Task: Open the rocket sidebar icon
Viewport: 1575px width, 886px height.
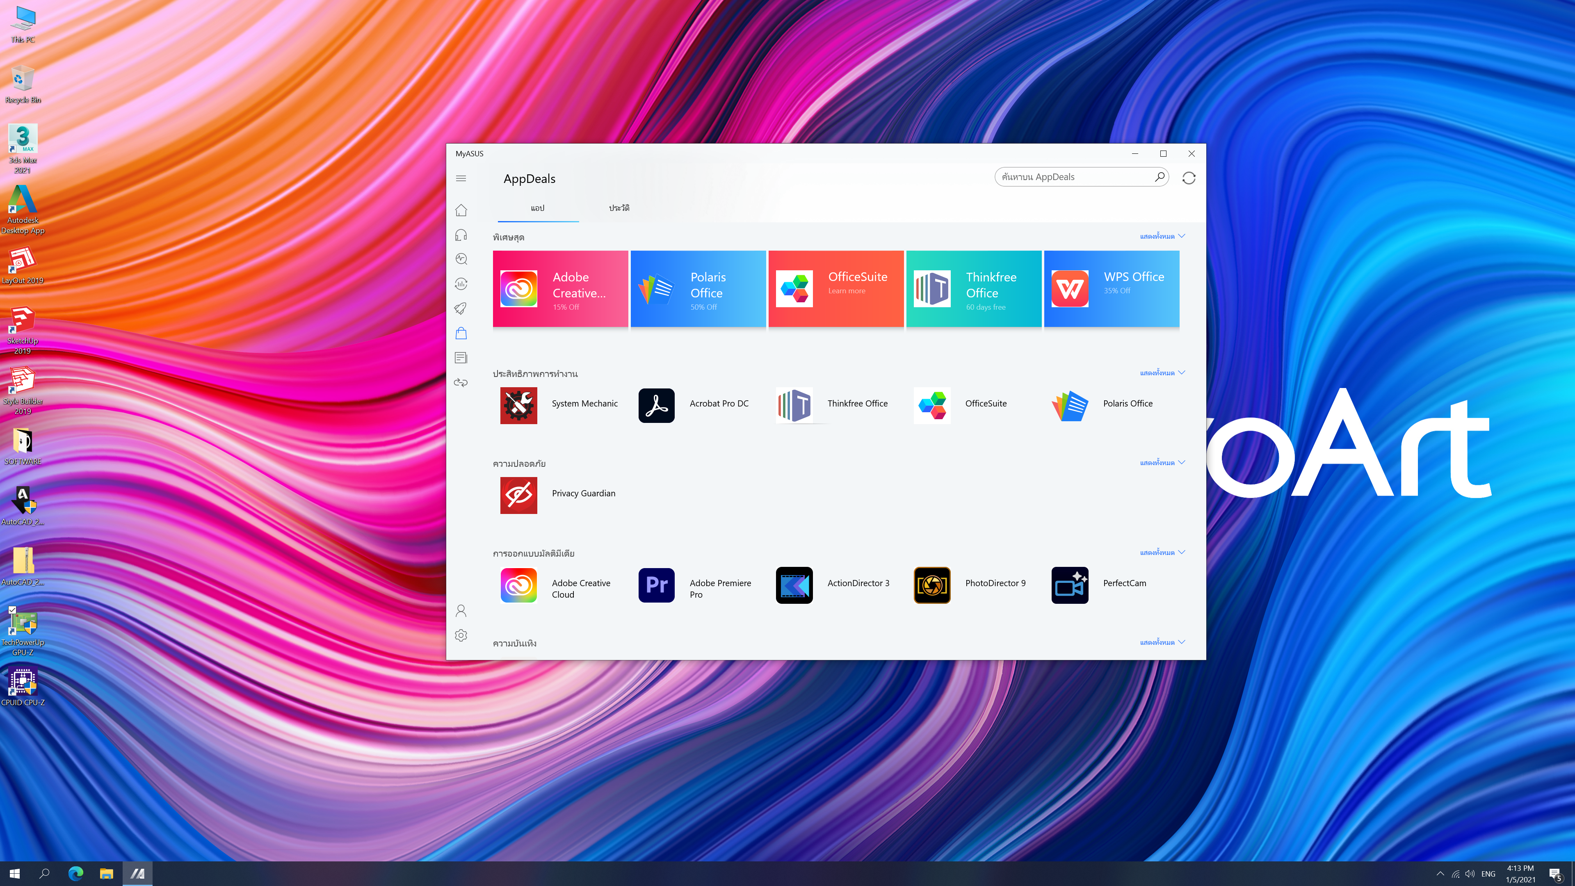Action: coord(461,308)
